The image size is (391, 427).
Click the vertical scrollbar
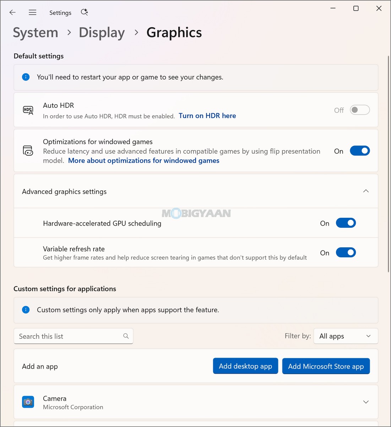(x=388, y=164)
